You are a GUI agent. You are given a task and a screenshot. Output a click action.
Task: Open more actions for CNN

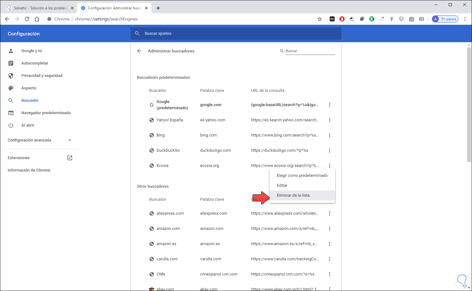330,274
